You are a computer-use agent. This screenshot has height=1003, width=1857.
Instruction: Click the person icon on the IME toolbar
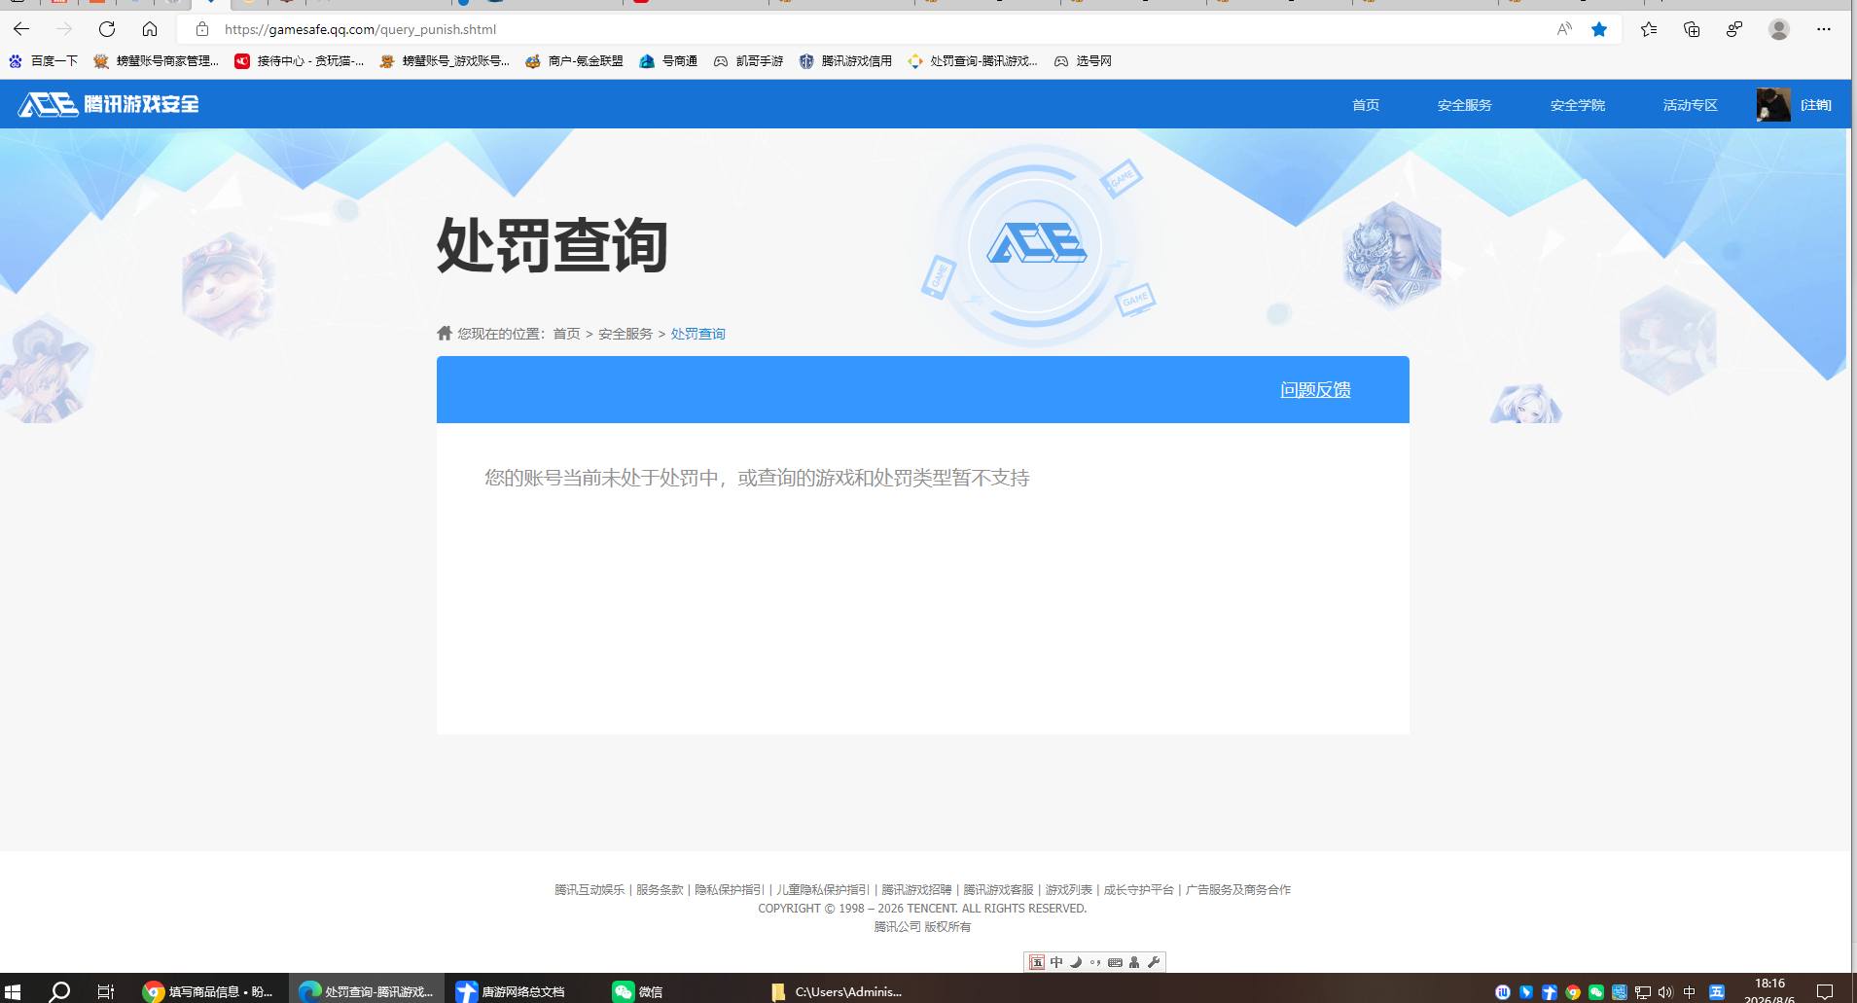1134,962
